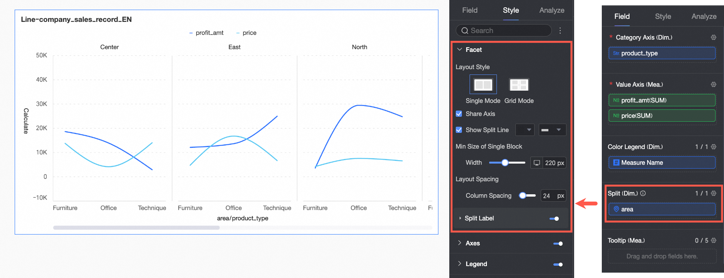
Task: Adjust the Width slider handle
Action: [x=505, y=163]
